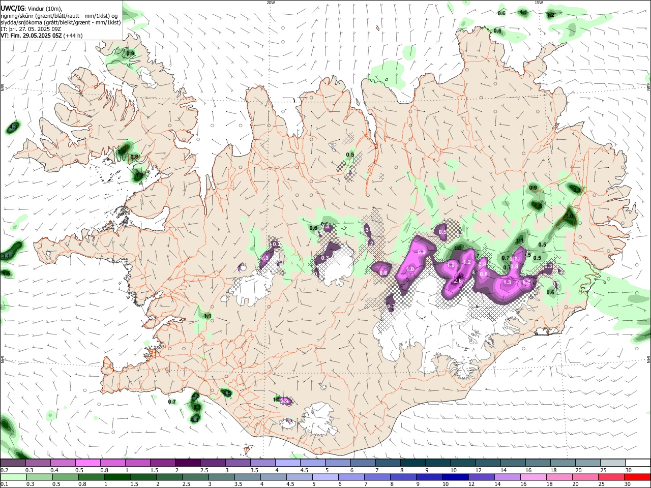Select the blue swatch above lower-row '8'
Image resolution: width=651 pixels, height=488 pixels.
click(403, 477)
